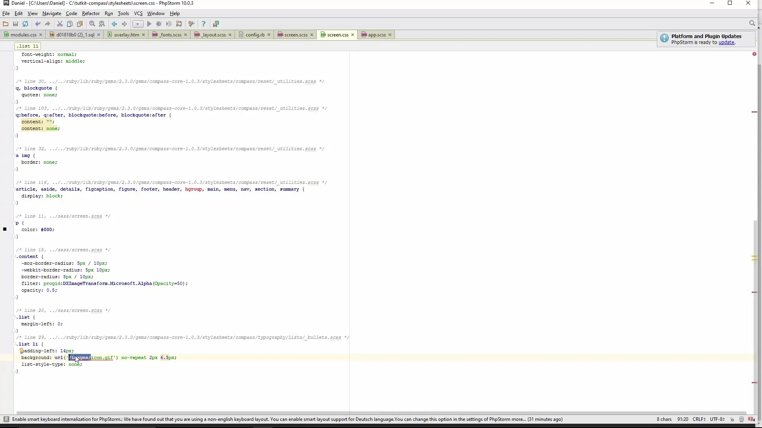
Task: Open the Refactor menu
Action: (x=90, y=13)
